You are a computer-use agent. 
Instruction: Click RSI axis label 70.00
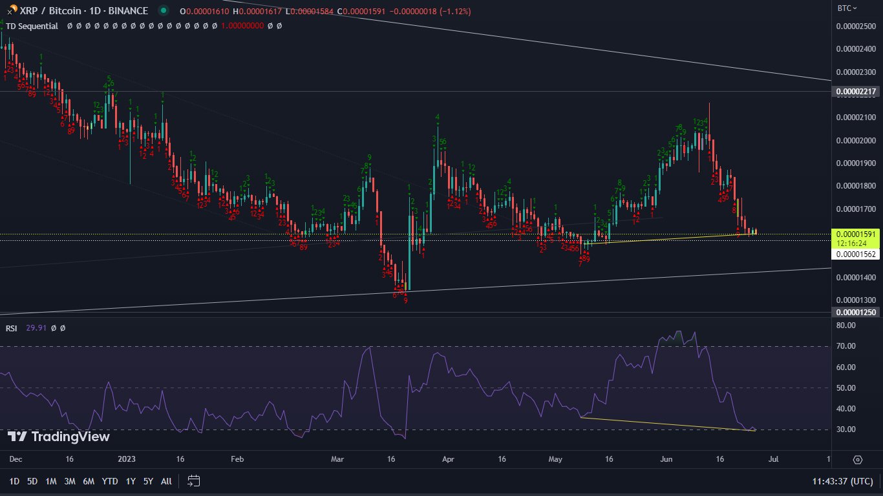[846, 346]
